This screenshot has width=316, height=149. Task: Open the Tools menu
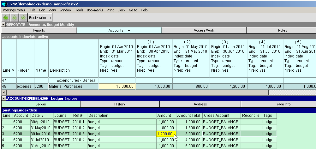click(79, 10)
